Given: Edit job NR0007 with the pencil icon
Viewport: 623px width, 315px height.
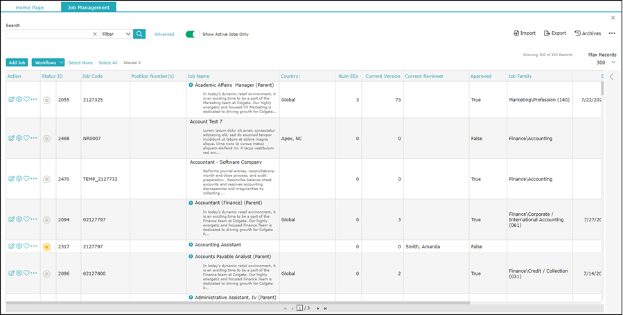Looking at the screenshot, I should pos(12,138).
